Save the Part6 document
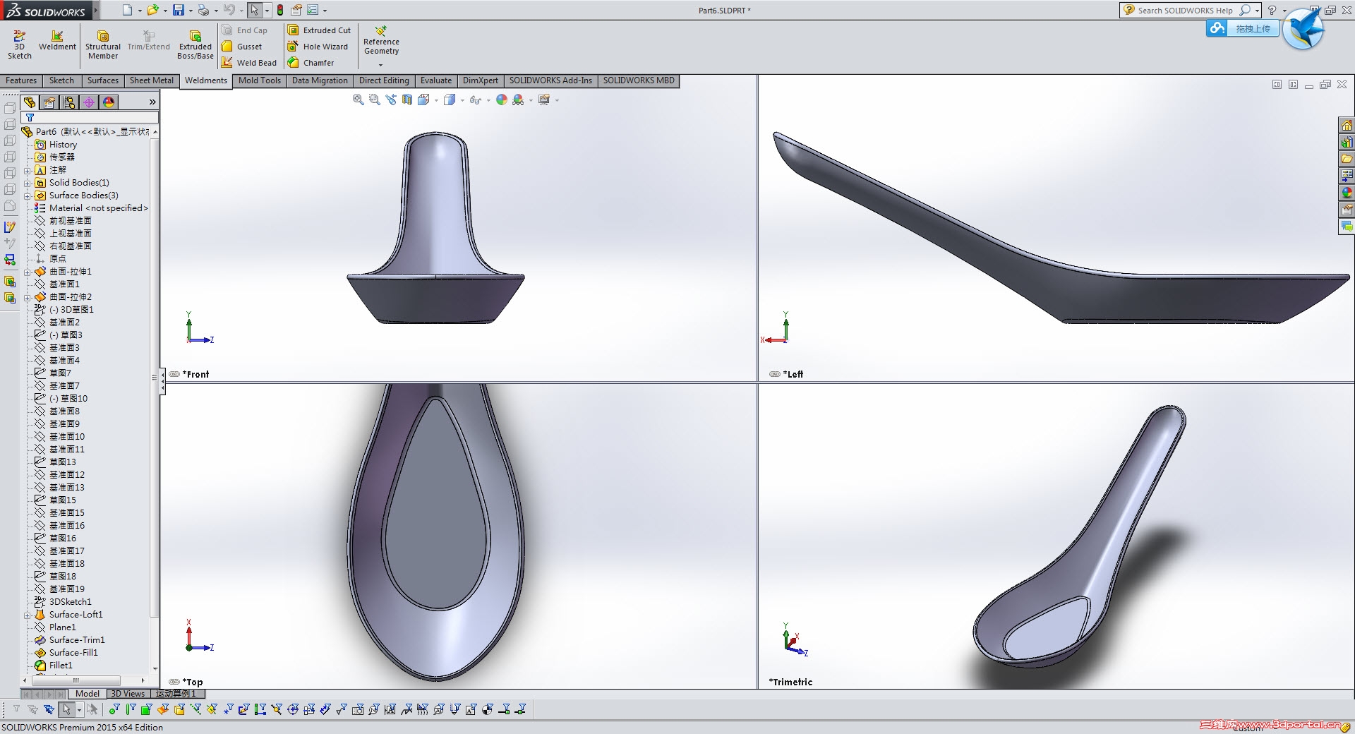 point(179,10)
